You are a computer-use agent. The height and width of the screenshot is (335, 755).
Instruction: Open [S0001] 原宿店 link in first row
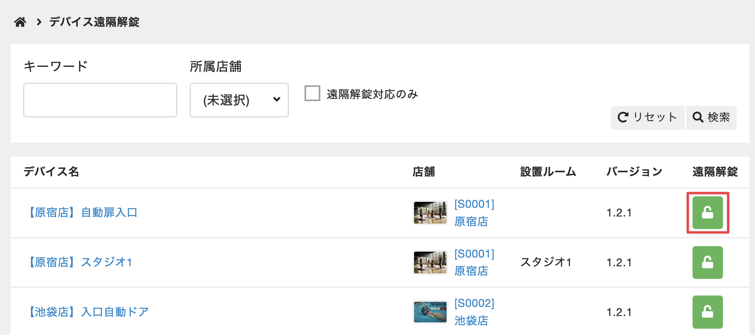pos(474,213)
